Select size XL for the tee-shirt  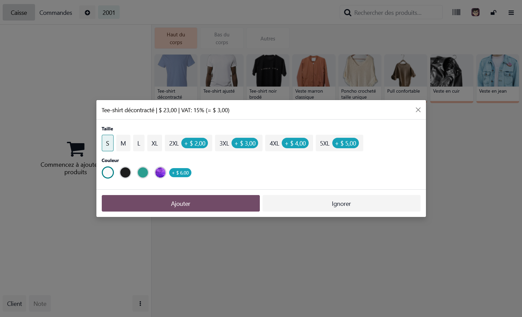(154, 143)
